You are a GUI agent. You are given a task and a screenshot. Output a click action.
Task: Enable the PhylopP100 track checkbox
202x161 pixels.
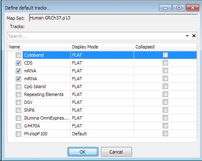[18, 134]
